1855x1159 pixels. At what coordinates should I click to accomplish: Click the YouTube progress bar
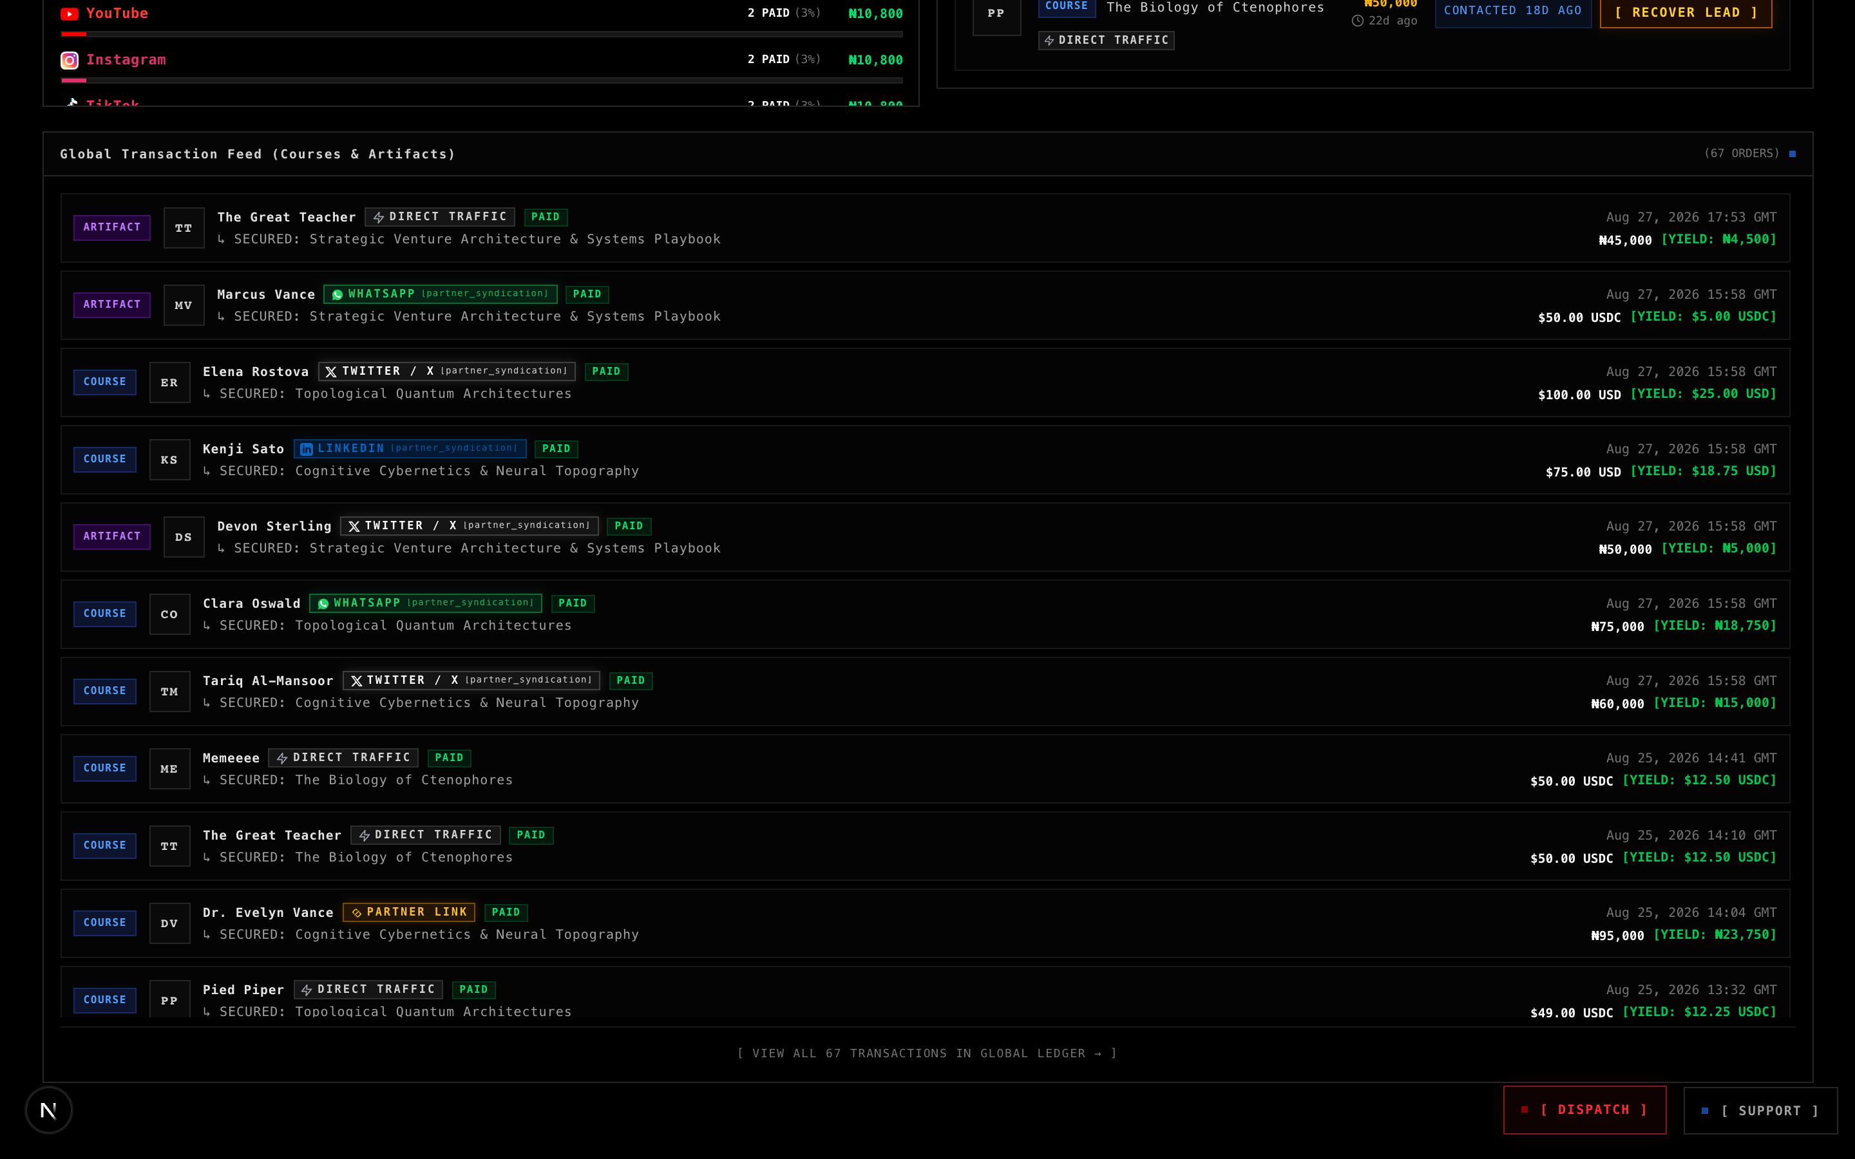pos(481,33)
